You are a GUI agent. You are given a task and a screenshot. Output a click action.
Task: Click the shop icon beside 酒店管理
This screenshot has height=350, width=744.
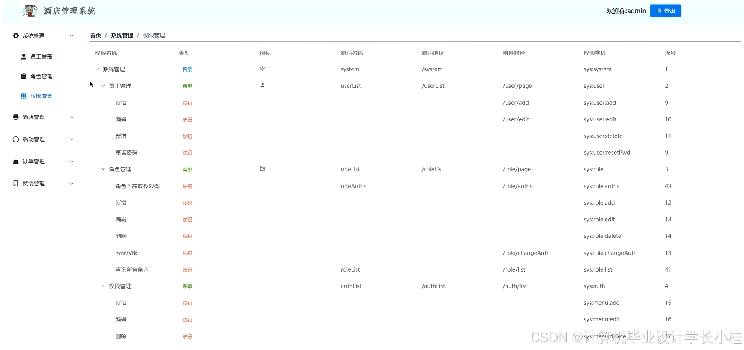click(16, 117)
